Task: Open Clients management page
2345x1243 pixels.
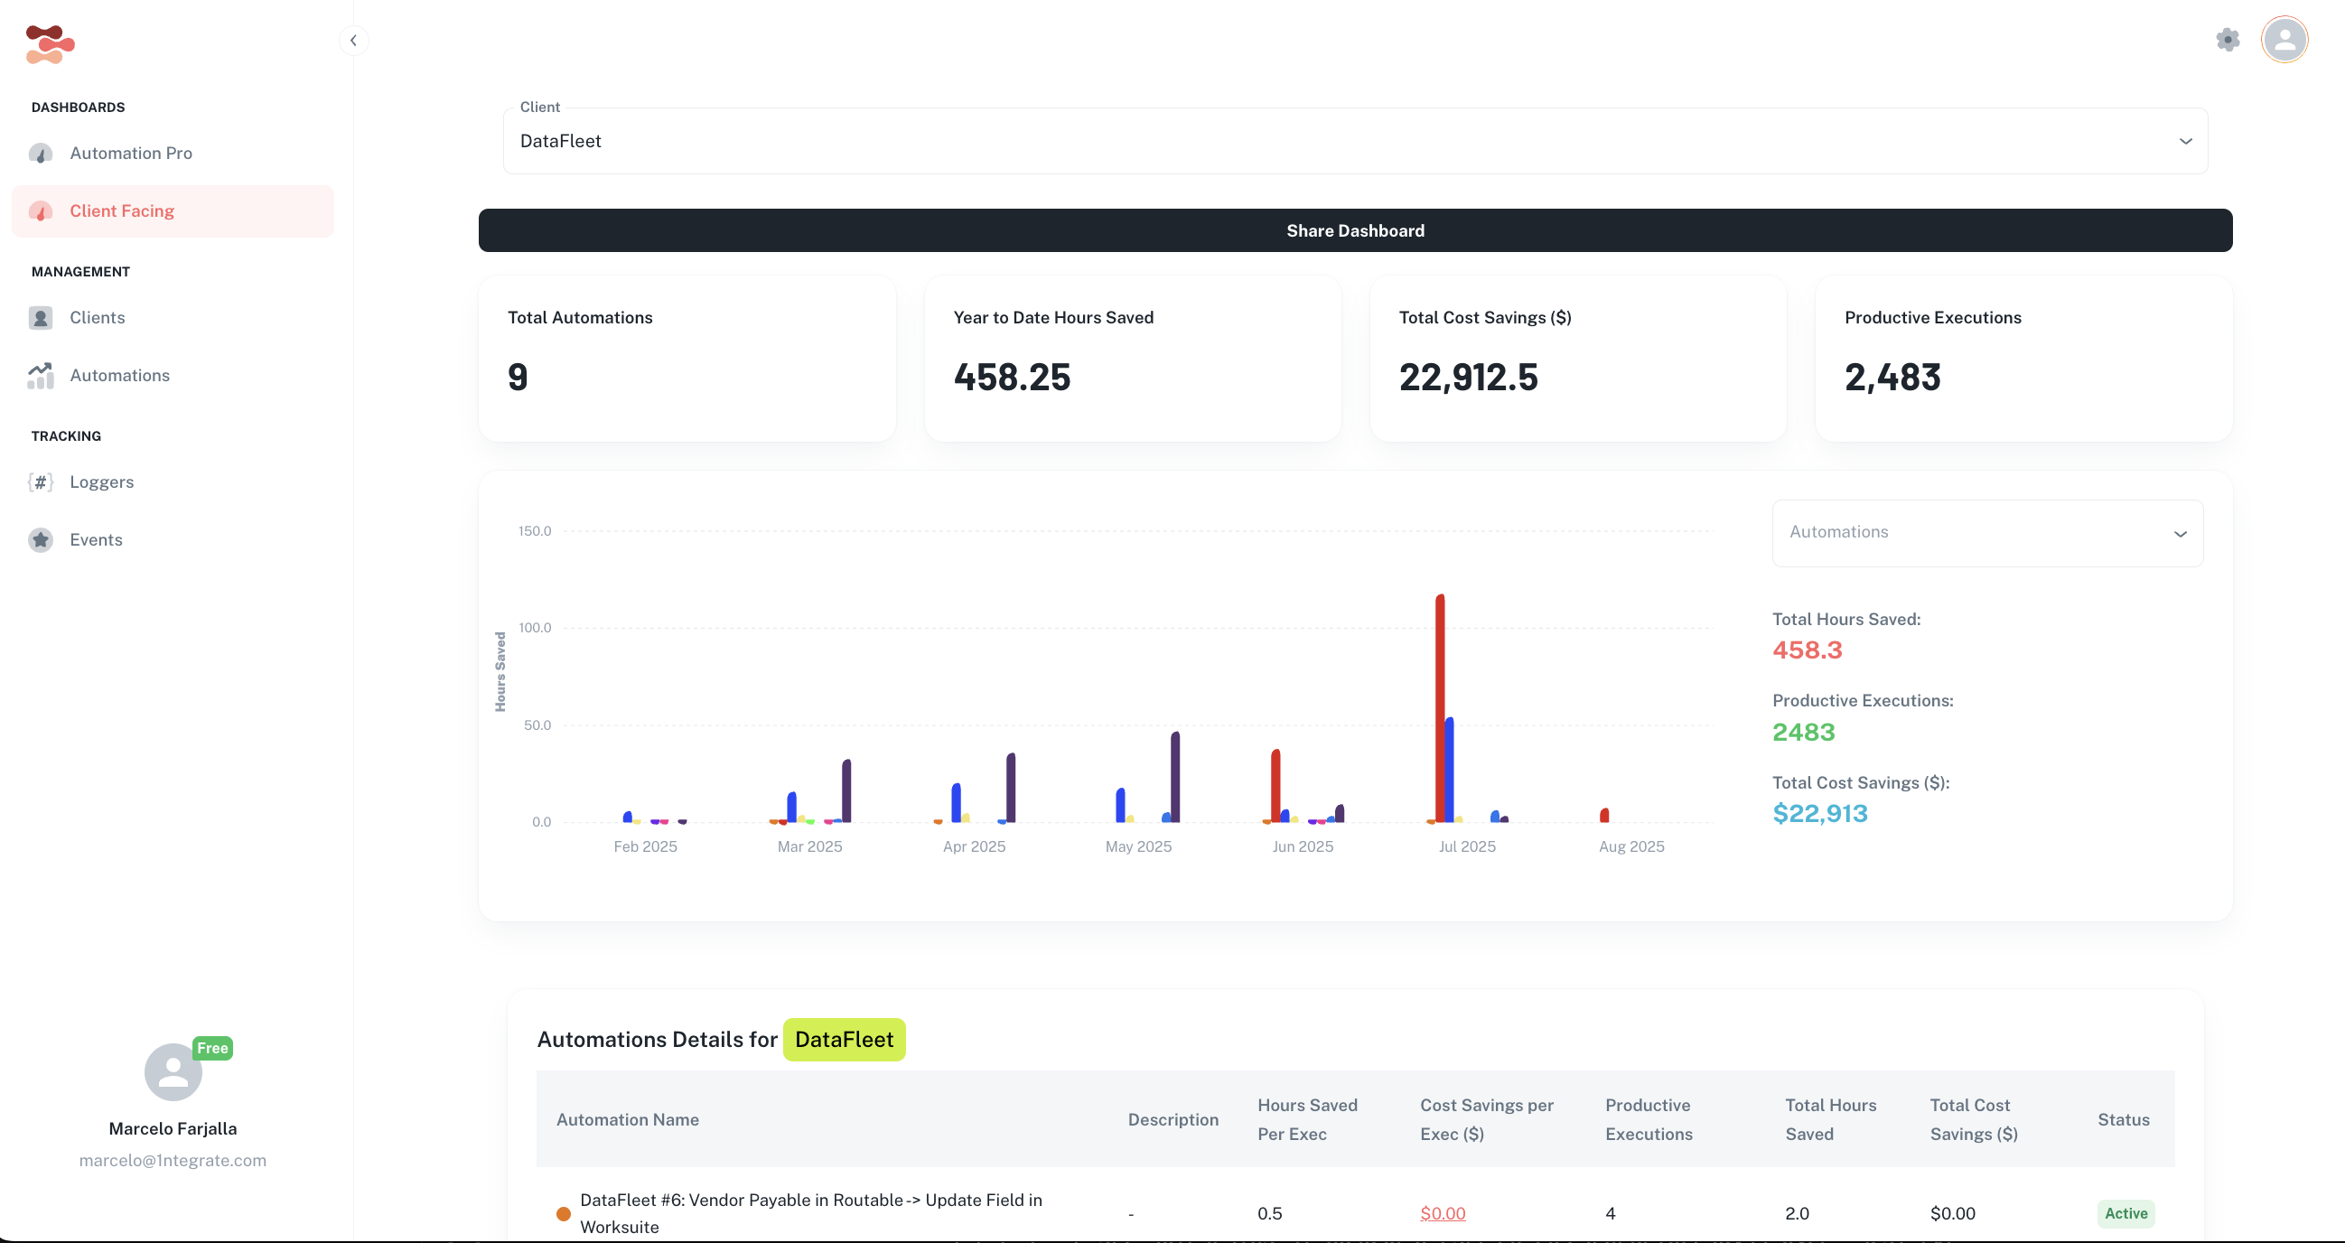Action: pyautogui.click(x=173, y=318)
